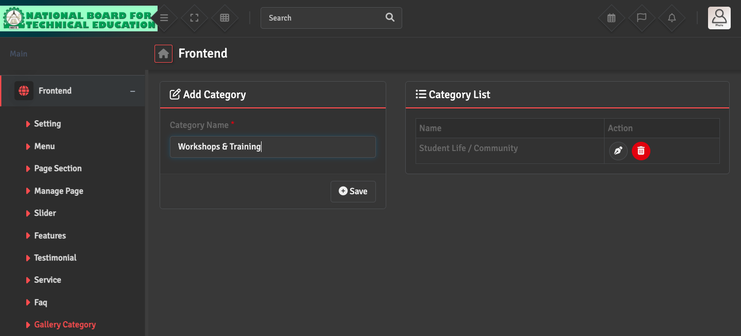
Task: Click the magnifier search icon
Action: coord(390,17)
